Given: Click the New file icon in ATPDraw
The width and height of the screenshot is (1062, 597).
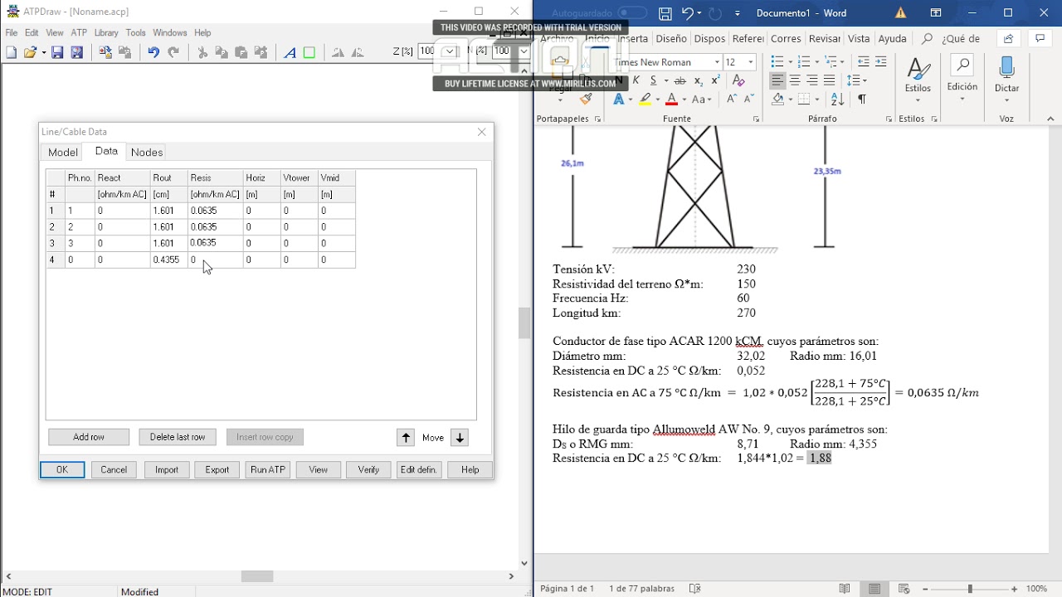Looking at the screenshot, I should (11, 52).
